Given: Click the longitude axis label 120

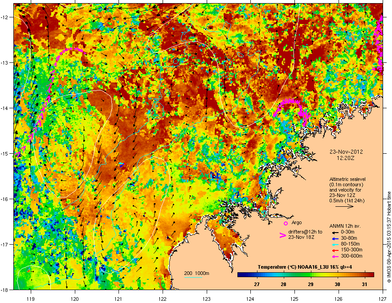Looking at the screenshot, I should tap(75, 299).
